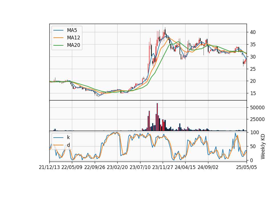Click the 22/09/26 date label
The image size is (274, 197).
tap(95, 167)
